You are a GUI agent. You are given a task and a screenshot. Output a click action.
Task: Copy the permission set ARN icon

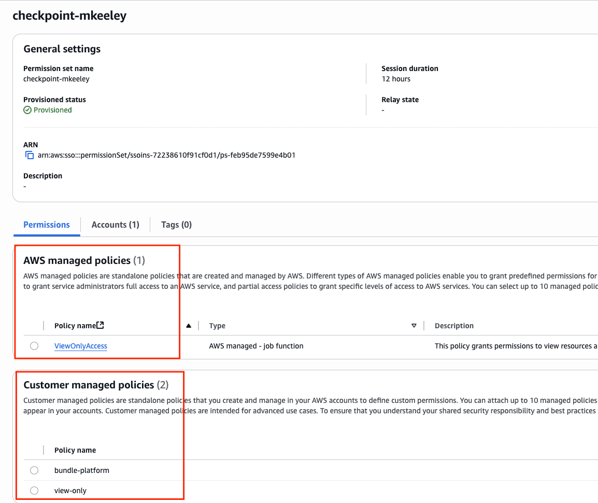(30, 156)
